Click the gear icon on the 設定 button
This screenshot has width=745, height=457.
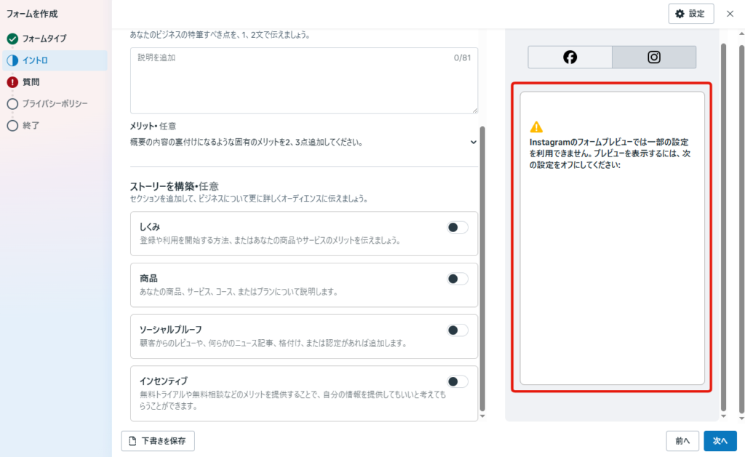[x=680, y=13]
